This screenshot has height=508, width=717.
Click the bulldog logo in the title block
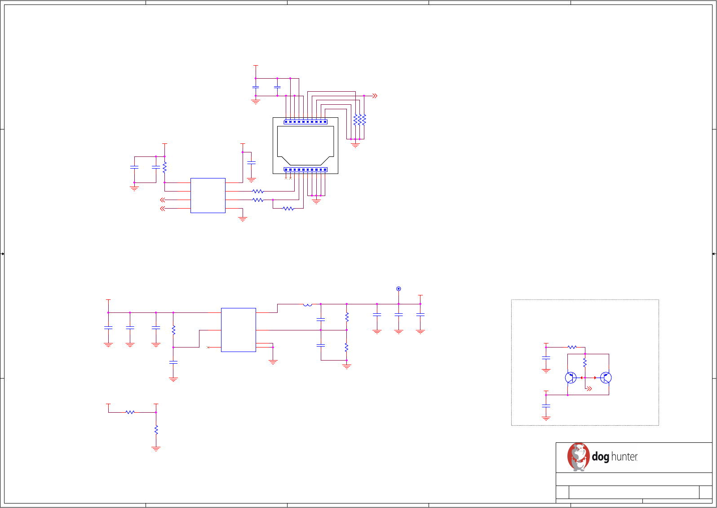click(578, 457)
